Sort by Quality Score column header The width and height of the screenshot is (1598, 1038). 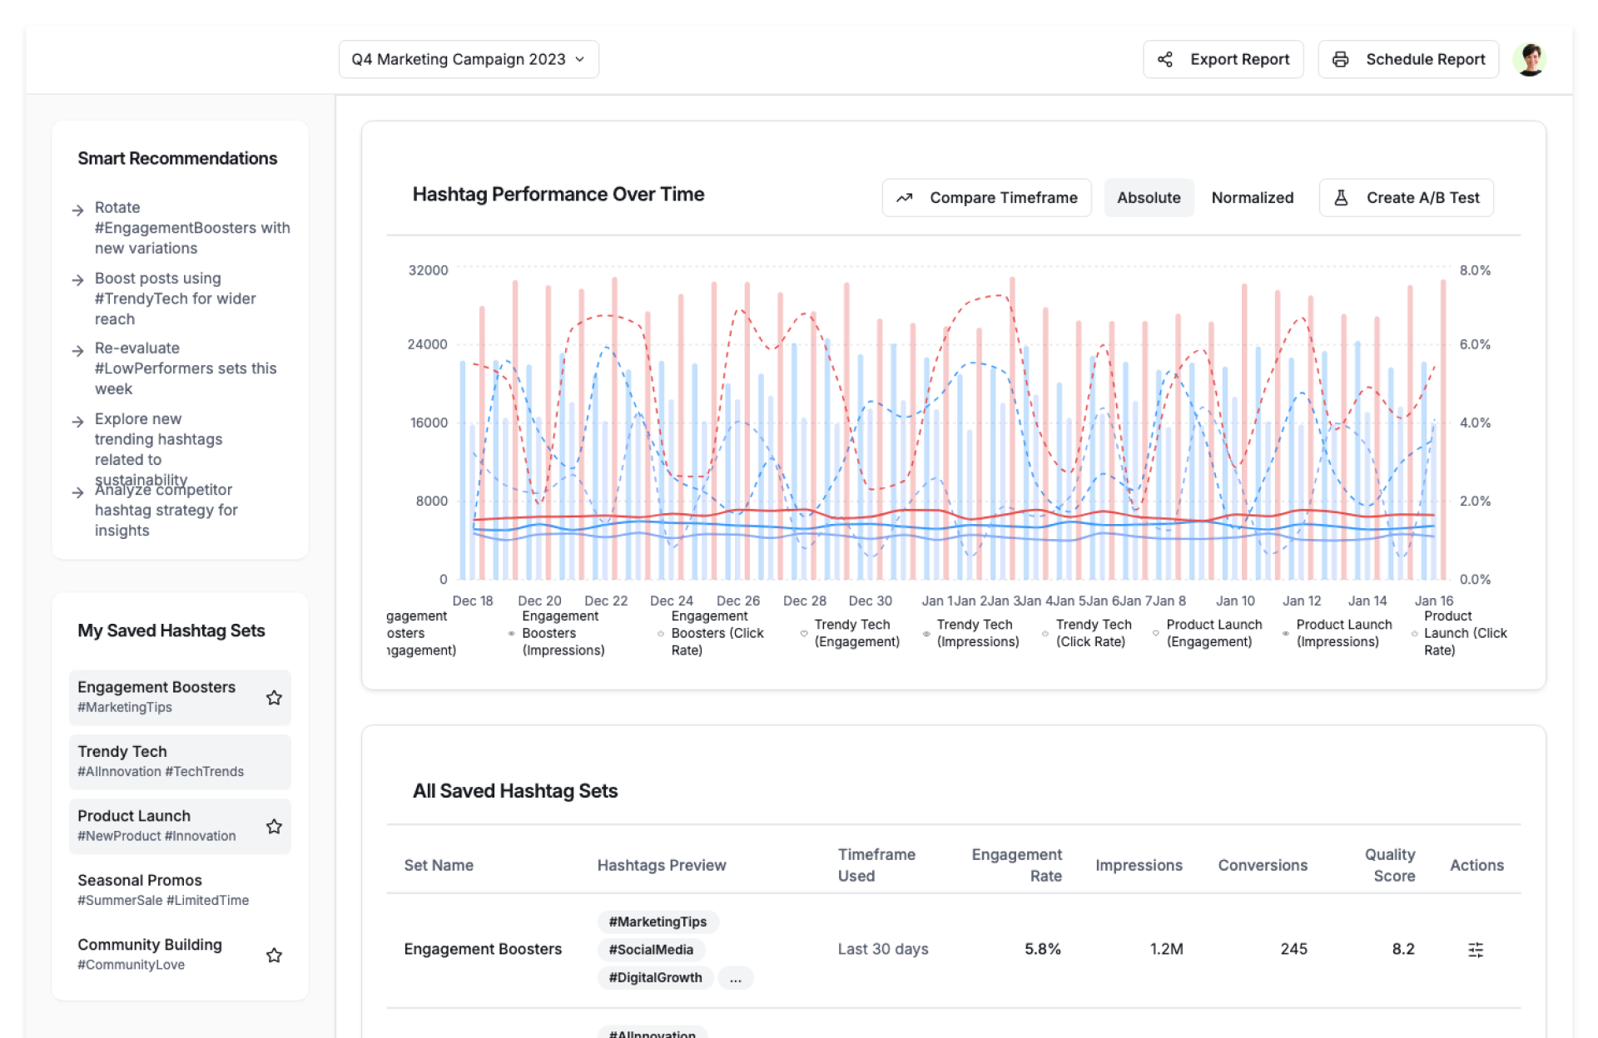click(1389, 865)
